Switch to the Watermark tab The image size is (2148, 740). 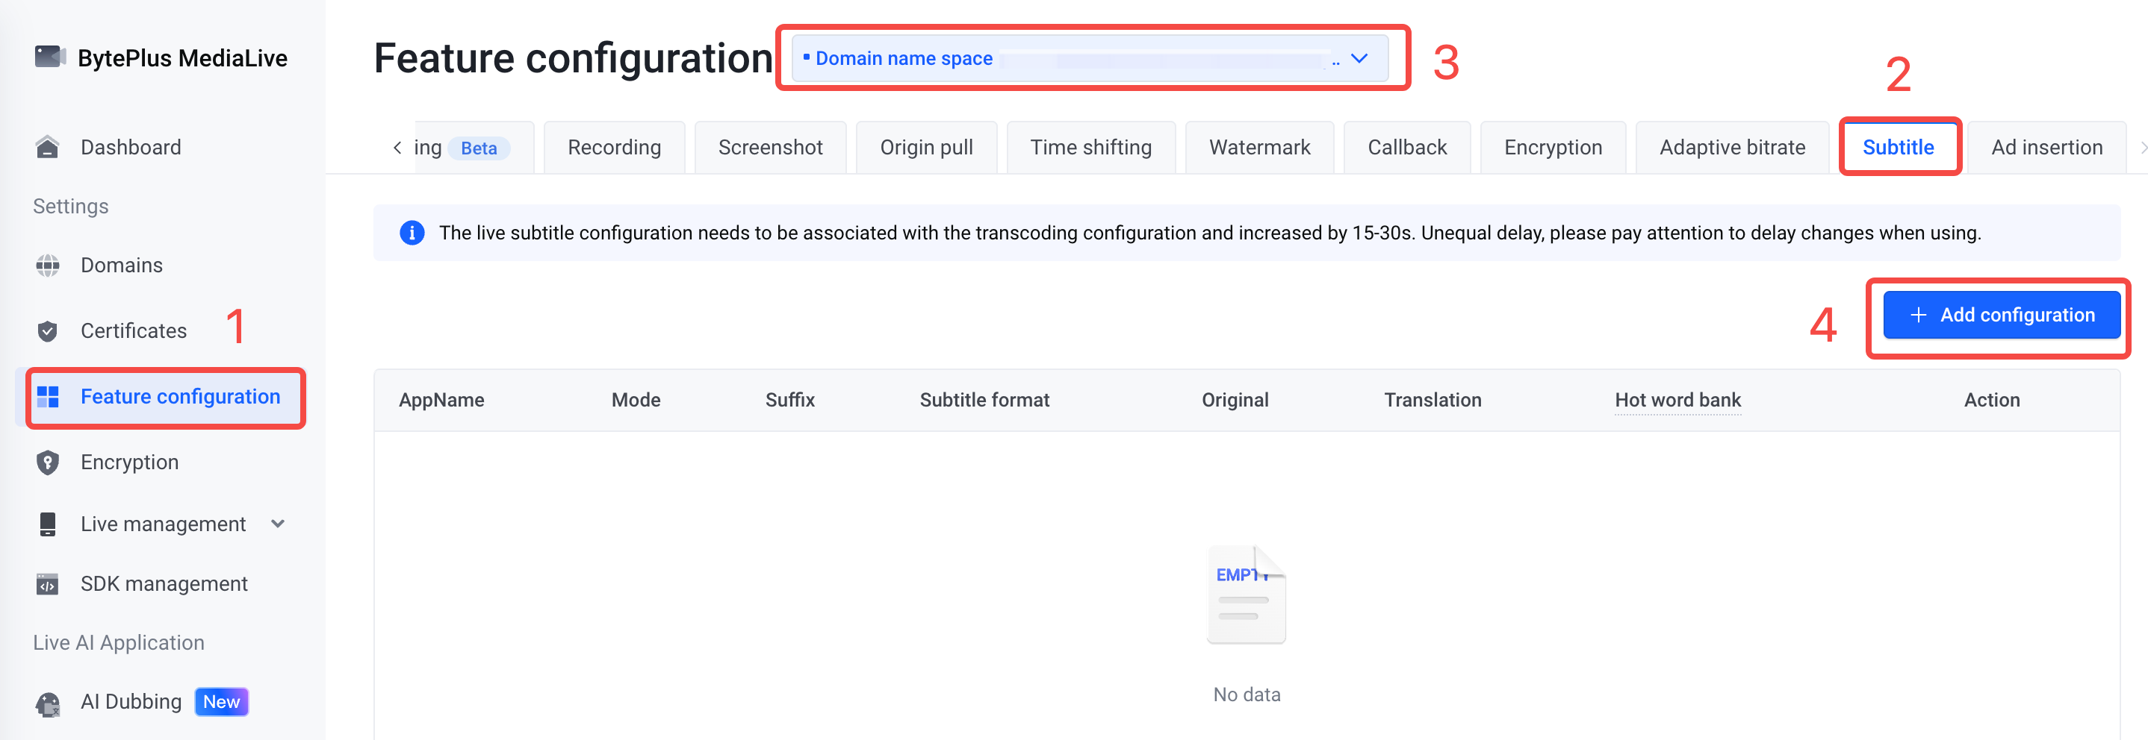1259,148
